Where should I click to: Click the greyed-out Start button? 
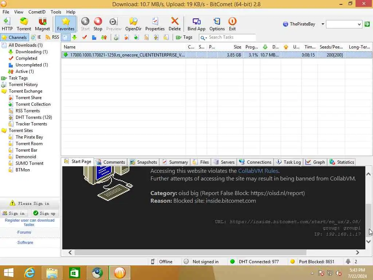(x=85, y=24)
